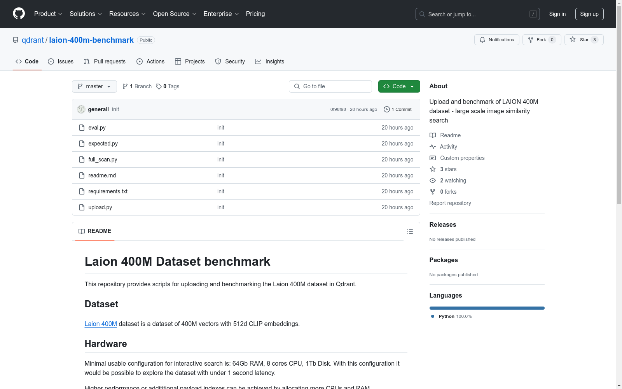Click the upload.py file icon
622x389 pixels.
[x=82, y=207]
